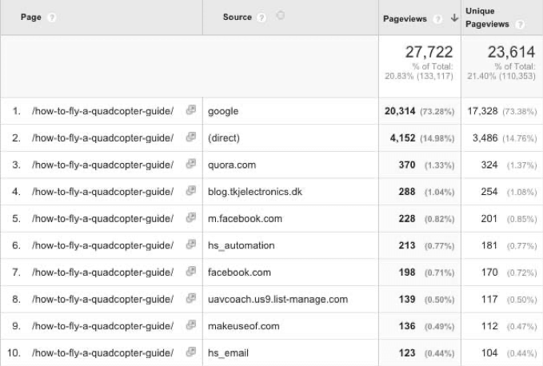This screenshot has height=366, width=543.
Task: Open external link icon in makeuseof.com row
Action: [191, 324]
